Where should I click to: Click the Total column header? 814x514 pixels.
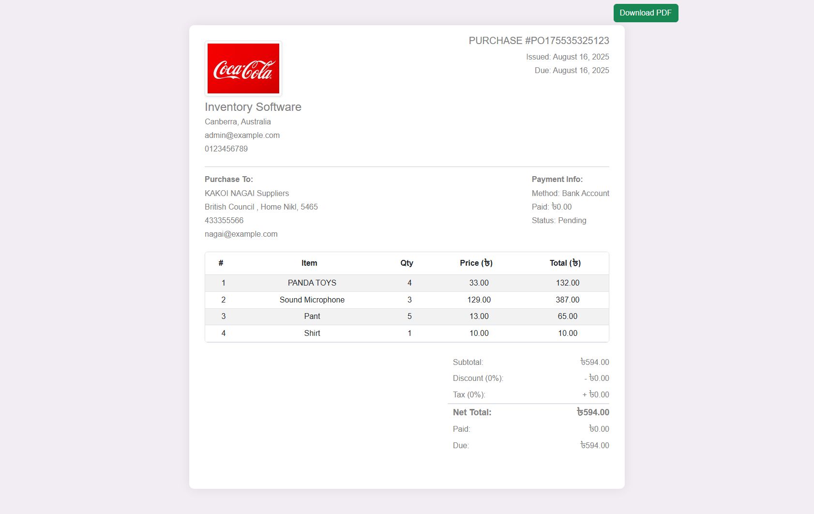pyautogui.click(x=565, y=263)
